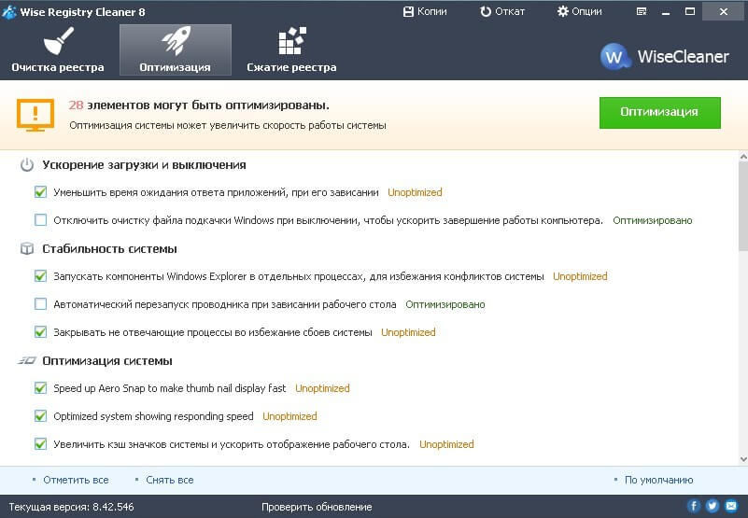
Task: Uncheck Закрывать не отвечающие процессы
Action: 40,332
